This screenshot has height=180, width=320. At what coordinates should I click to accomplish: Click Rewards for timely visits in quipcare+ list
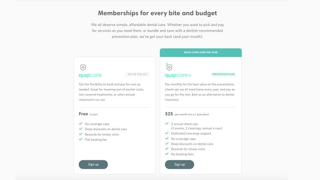pos(188,149)
